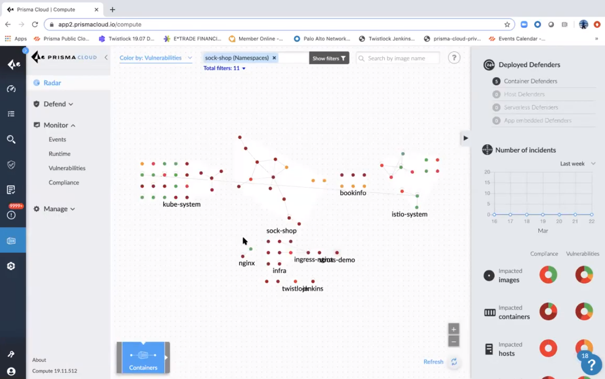Open Runtime under Monitor

(59, 154)
